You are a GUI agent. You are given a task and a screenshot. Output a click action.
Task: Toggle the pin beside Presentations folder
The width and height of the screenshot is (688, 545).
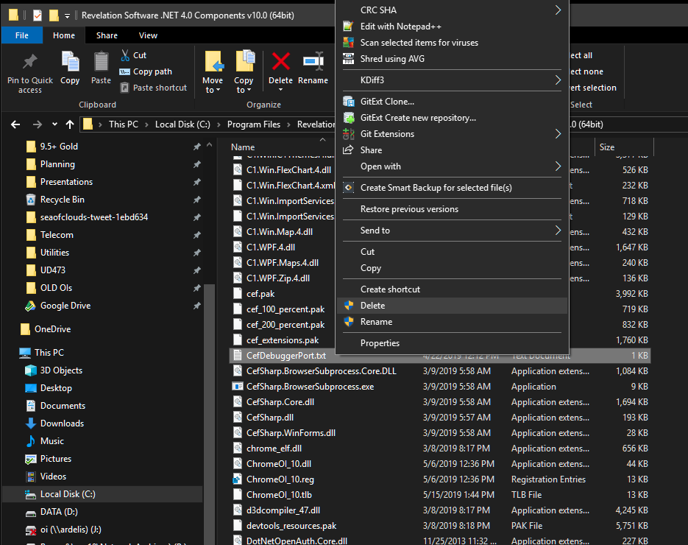click(197, 182)
